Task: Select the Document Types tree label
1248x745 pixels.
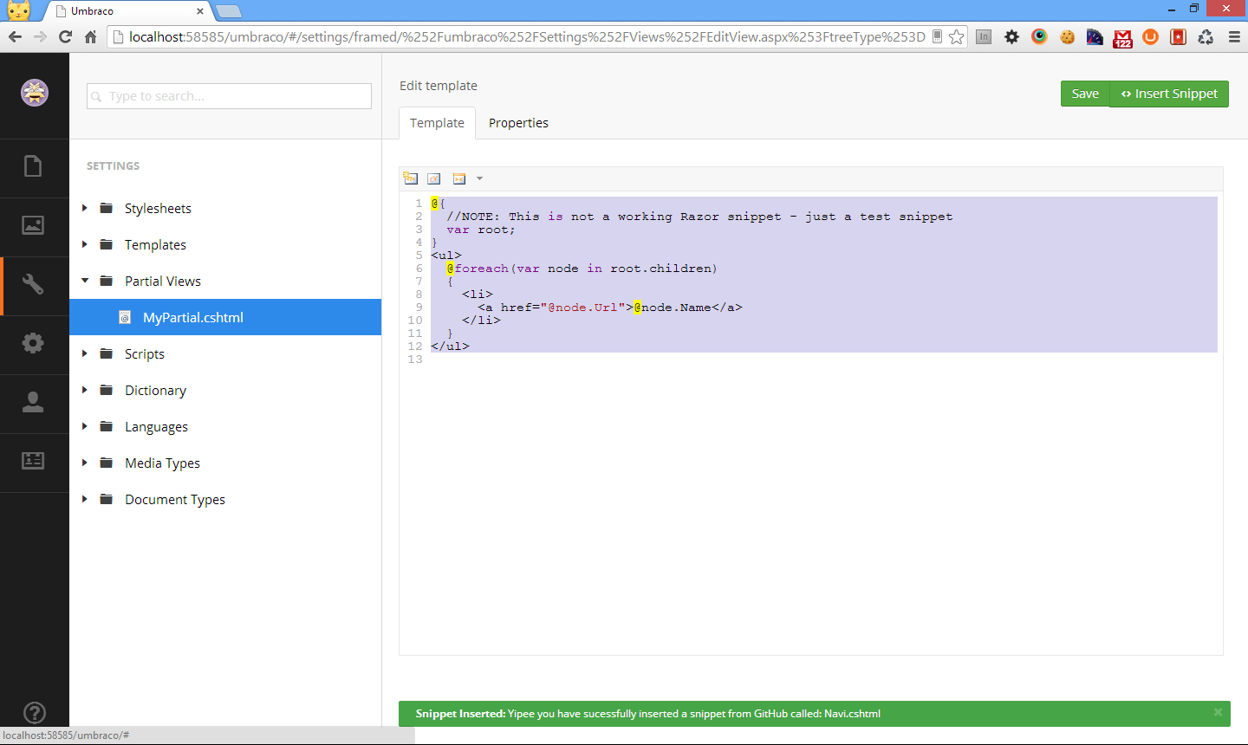Action: 175,500
